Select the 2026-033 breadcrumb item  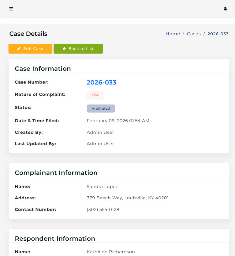218,34
